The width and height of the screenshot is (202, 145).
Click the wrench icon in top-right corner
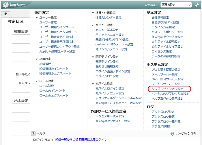(x=197, y=5)
